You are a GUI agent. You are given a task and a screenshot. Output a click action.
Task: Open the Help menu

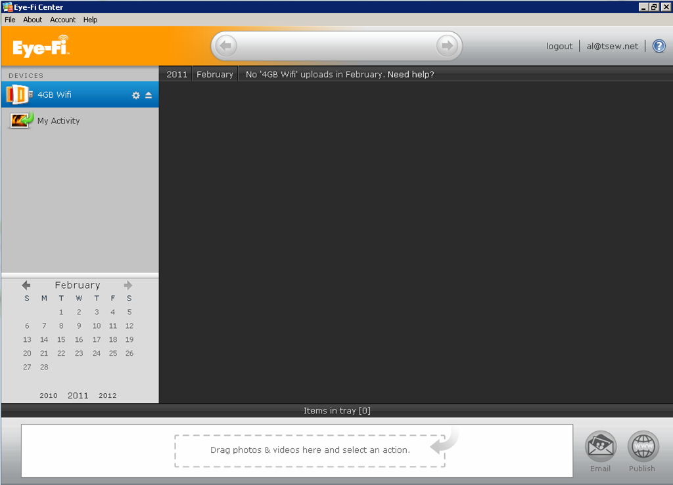click(x=90, y=20)
